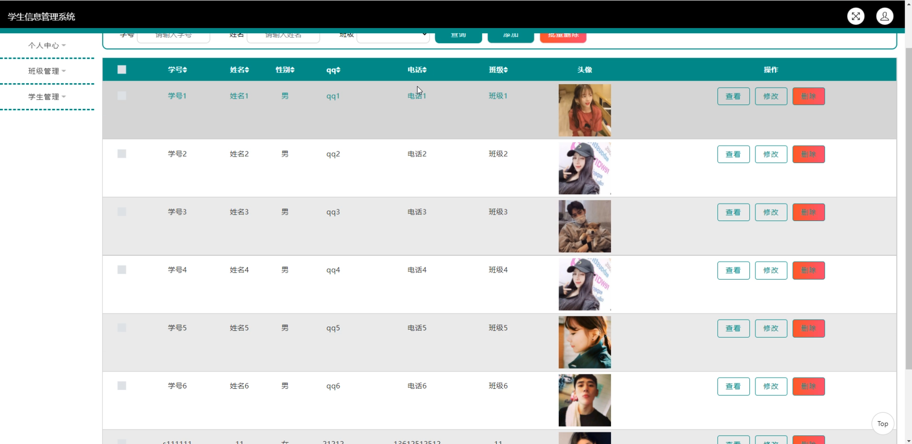Click 删除 button for 学号1
Screen dimensions: 912x444
(808, 96)
